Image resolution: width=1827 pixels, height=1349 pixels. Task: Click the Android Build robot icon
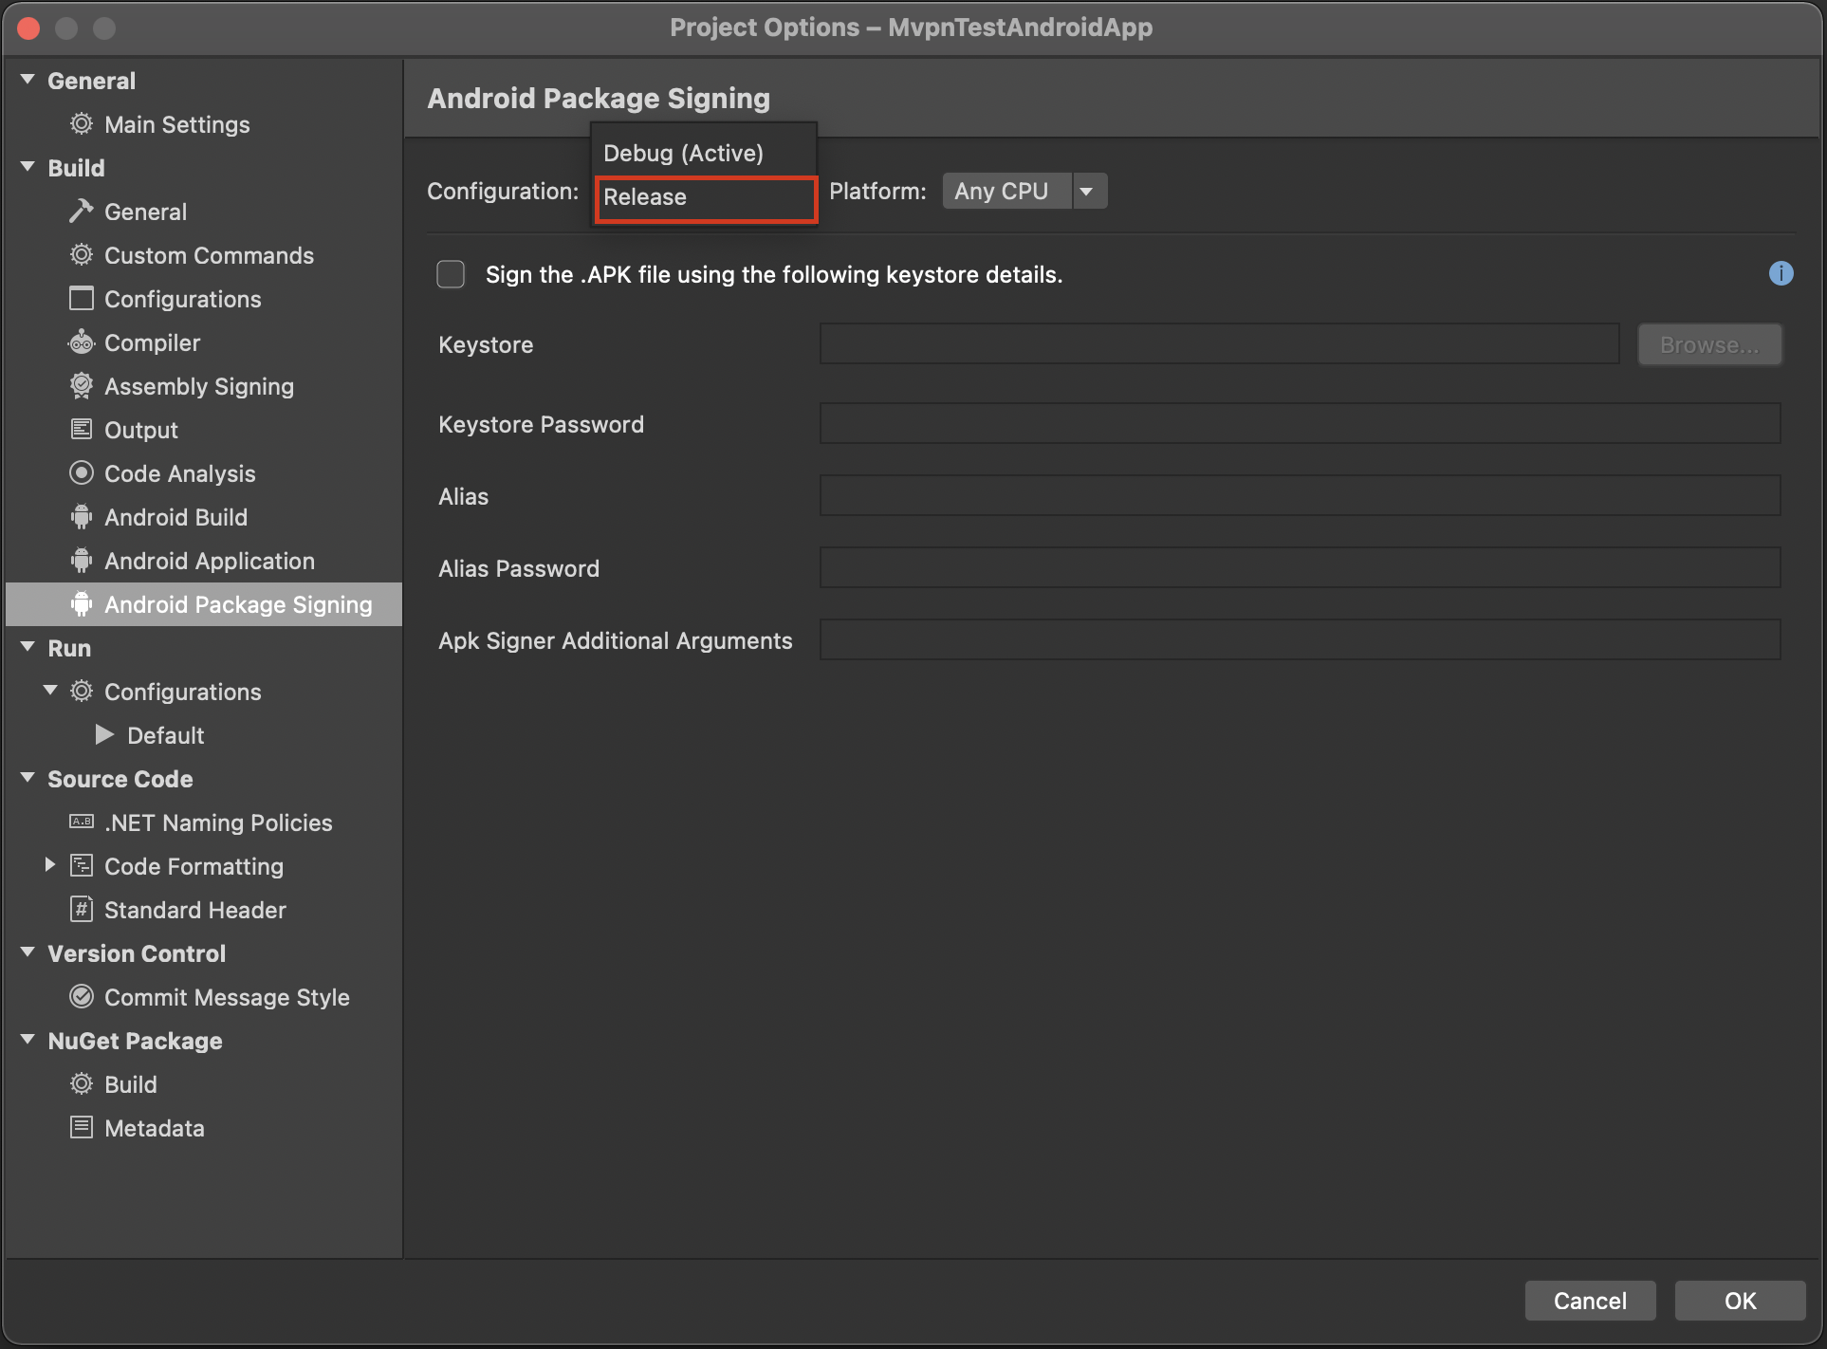pos(82,517)
